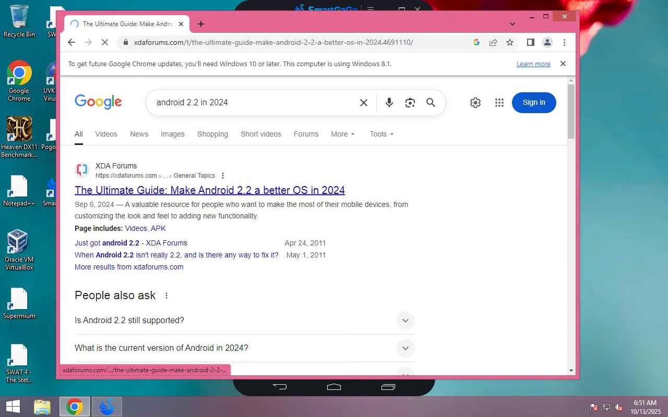Share this page from address bar
Screen dimensions: 668x417
pos(493,43)
